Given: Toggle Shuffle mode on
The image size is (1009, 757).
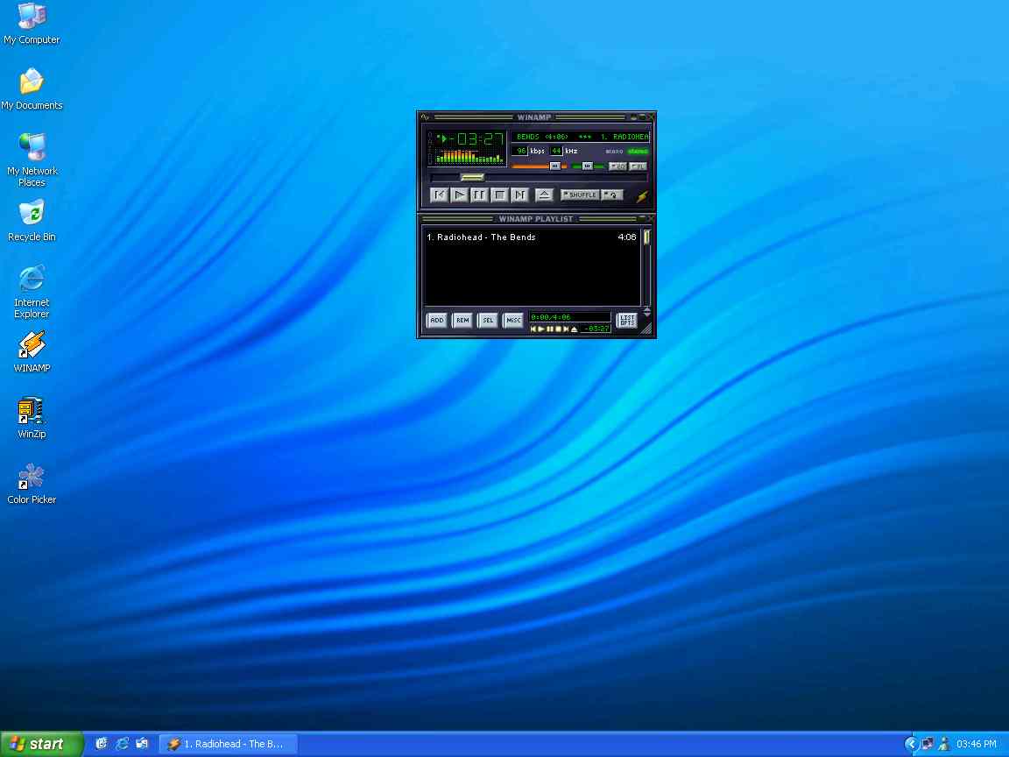Looking at the screenshot, I should coord(580,195).
